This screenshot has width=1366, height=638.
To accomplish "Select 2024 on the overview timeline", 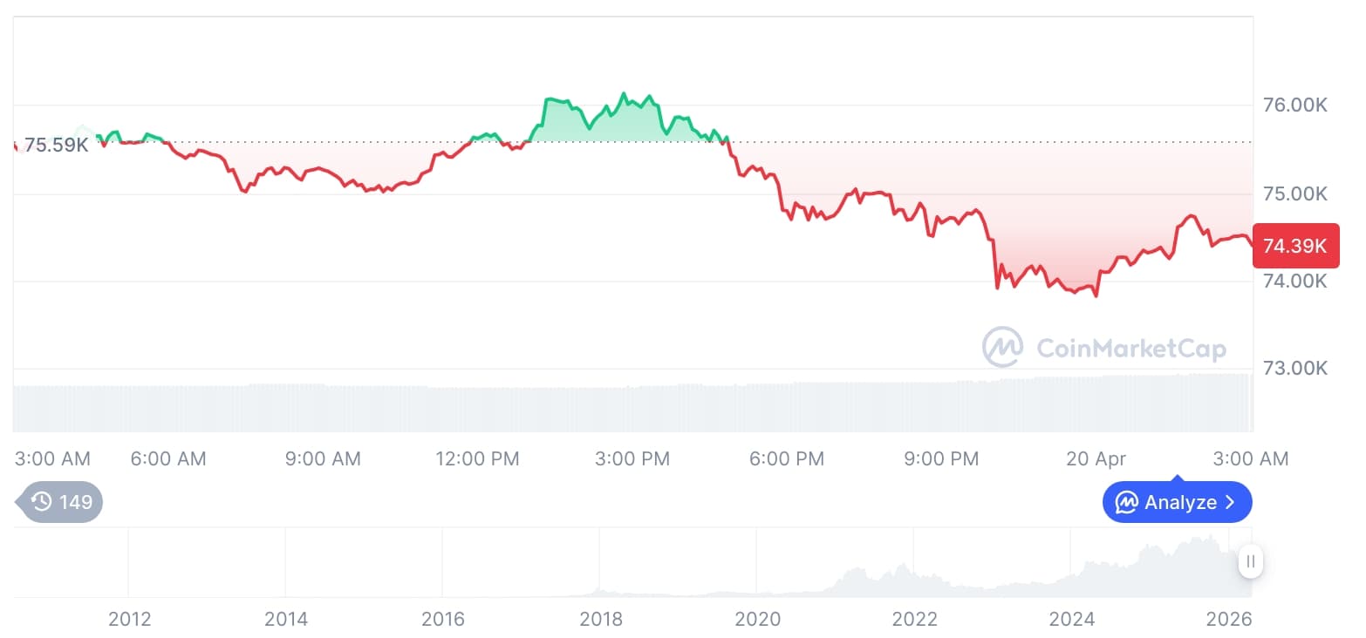I will click(x=1073, y=619).
